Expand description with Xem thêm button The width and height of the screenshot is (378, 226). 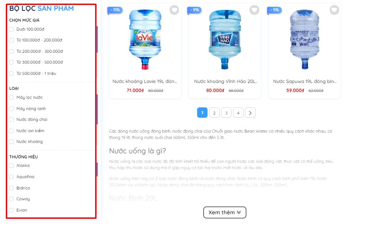coord(225,212)
